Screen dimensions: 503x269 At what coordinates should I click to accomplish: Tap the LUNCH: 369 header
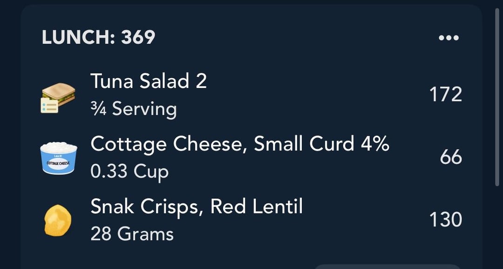98,38
